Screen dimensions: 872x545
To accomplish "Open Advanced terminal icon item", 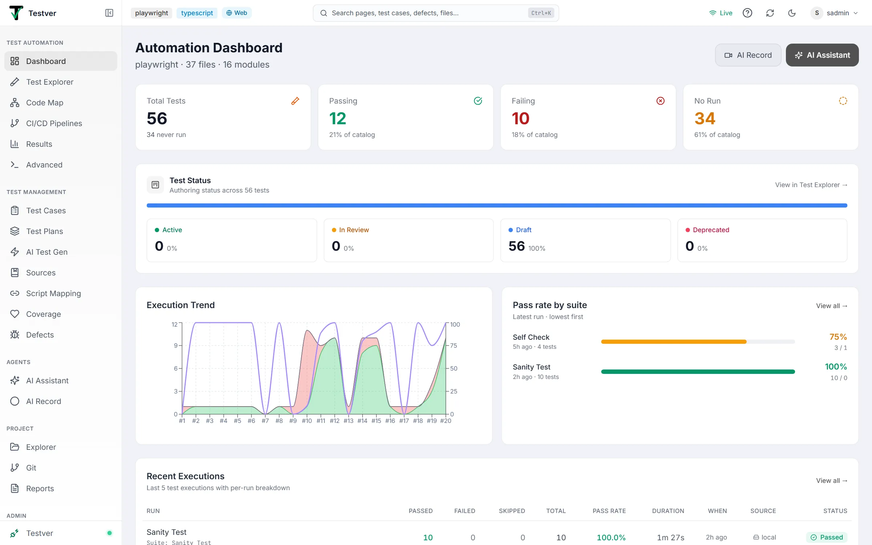I will (61, 165).
